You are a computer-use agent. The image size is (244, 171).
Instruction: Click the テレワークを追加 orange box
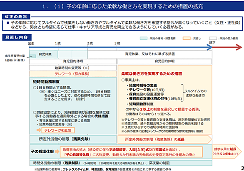point(58,130)
